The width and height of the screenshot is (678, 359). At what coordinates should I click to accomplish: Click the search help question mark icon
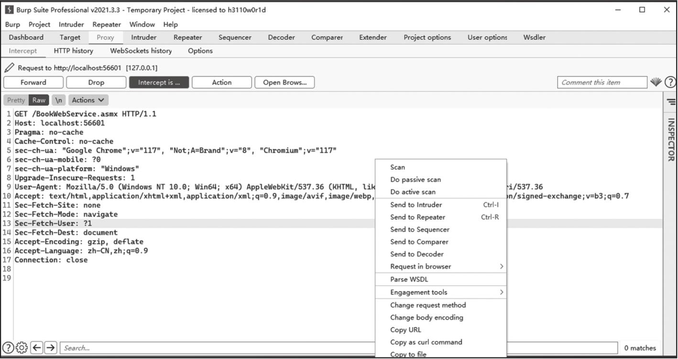click(x=8, y=348)
